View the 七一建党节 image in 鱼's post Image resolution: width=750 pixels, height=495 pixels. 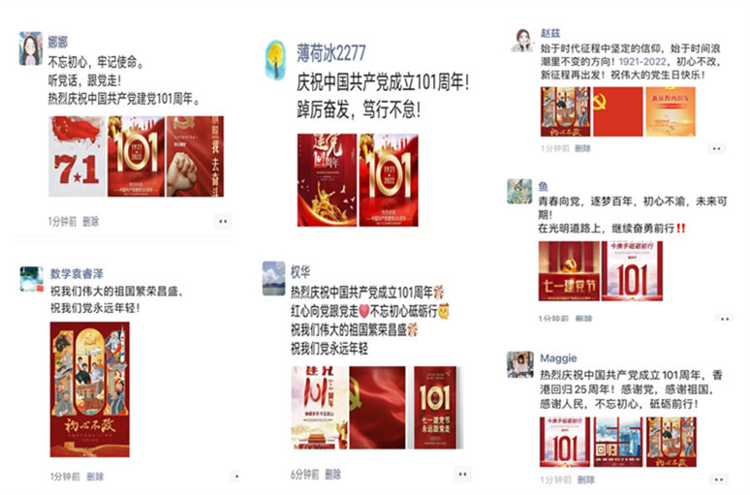click(569, 271)
